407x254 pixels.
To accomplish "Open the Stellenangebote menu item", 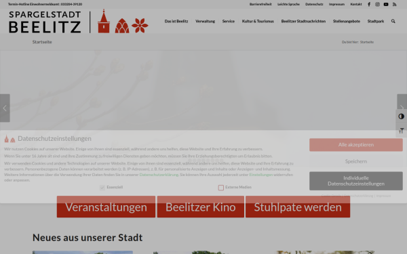I will 347,21.
